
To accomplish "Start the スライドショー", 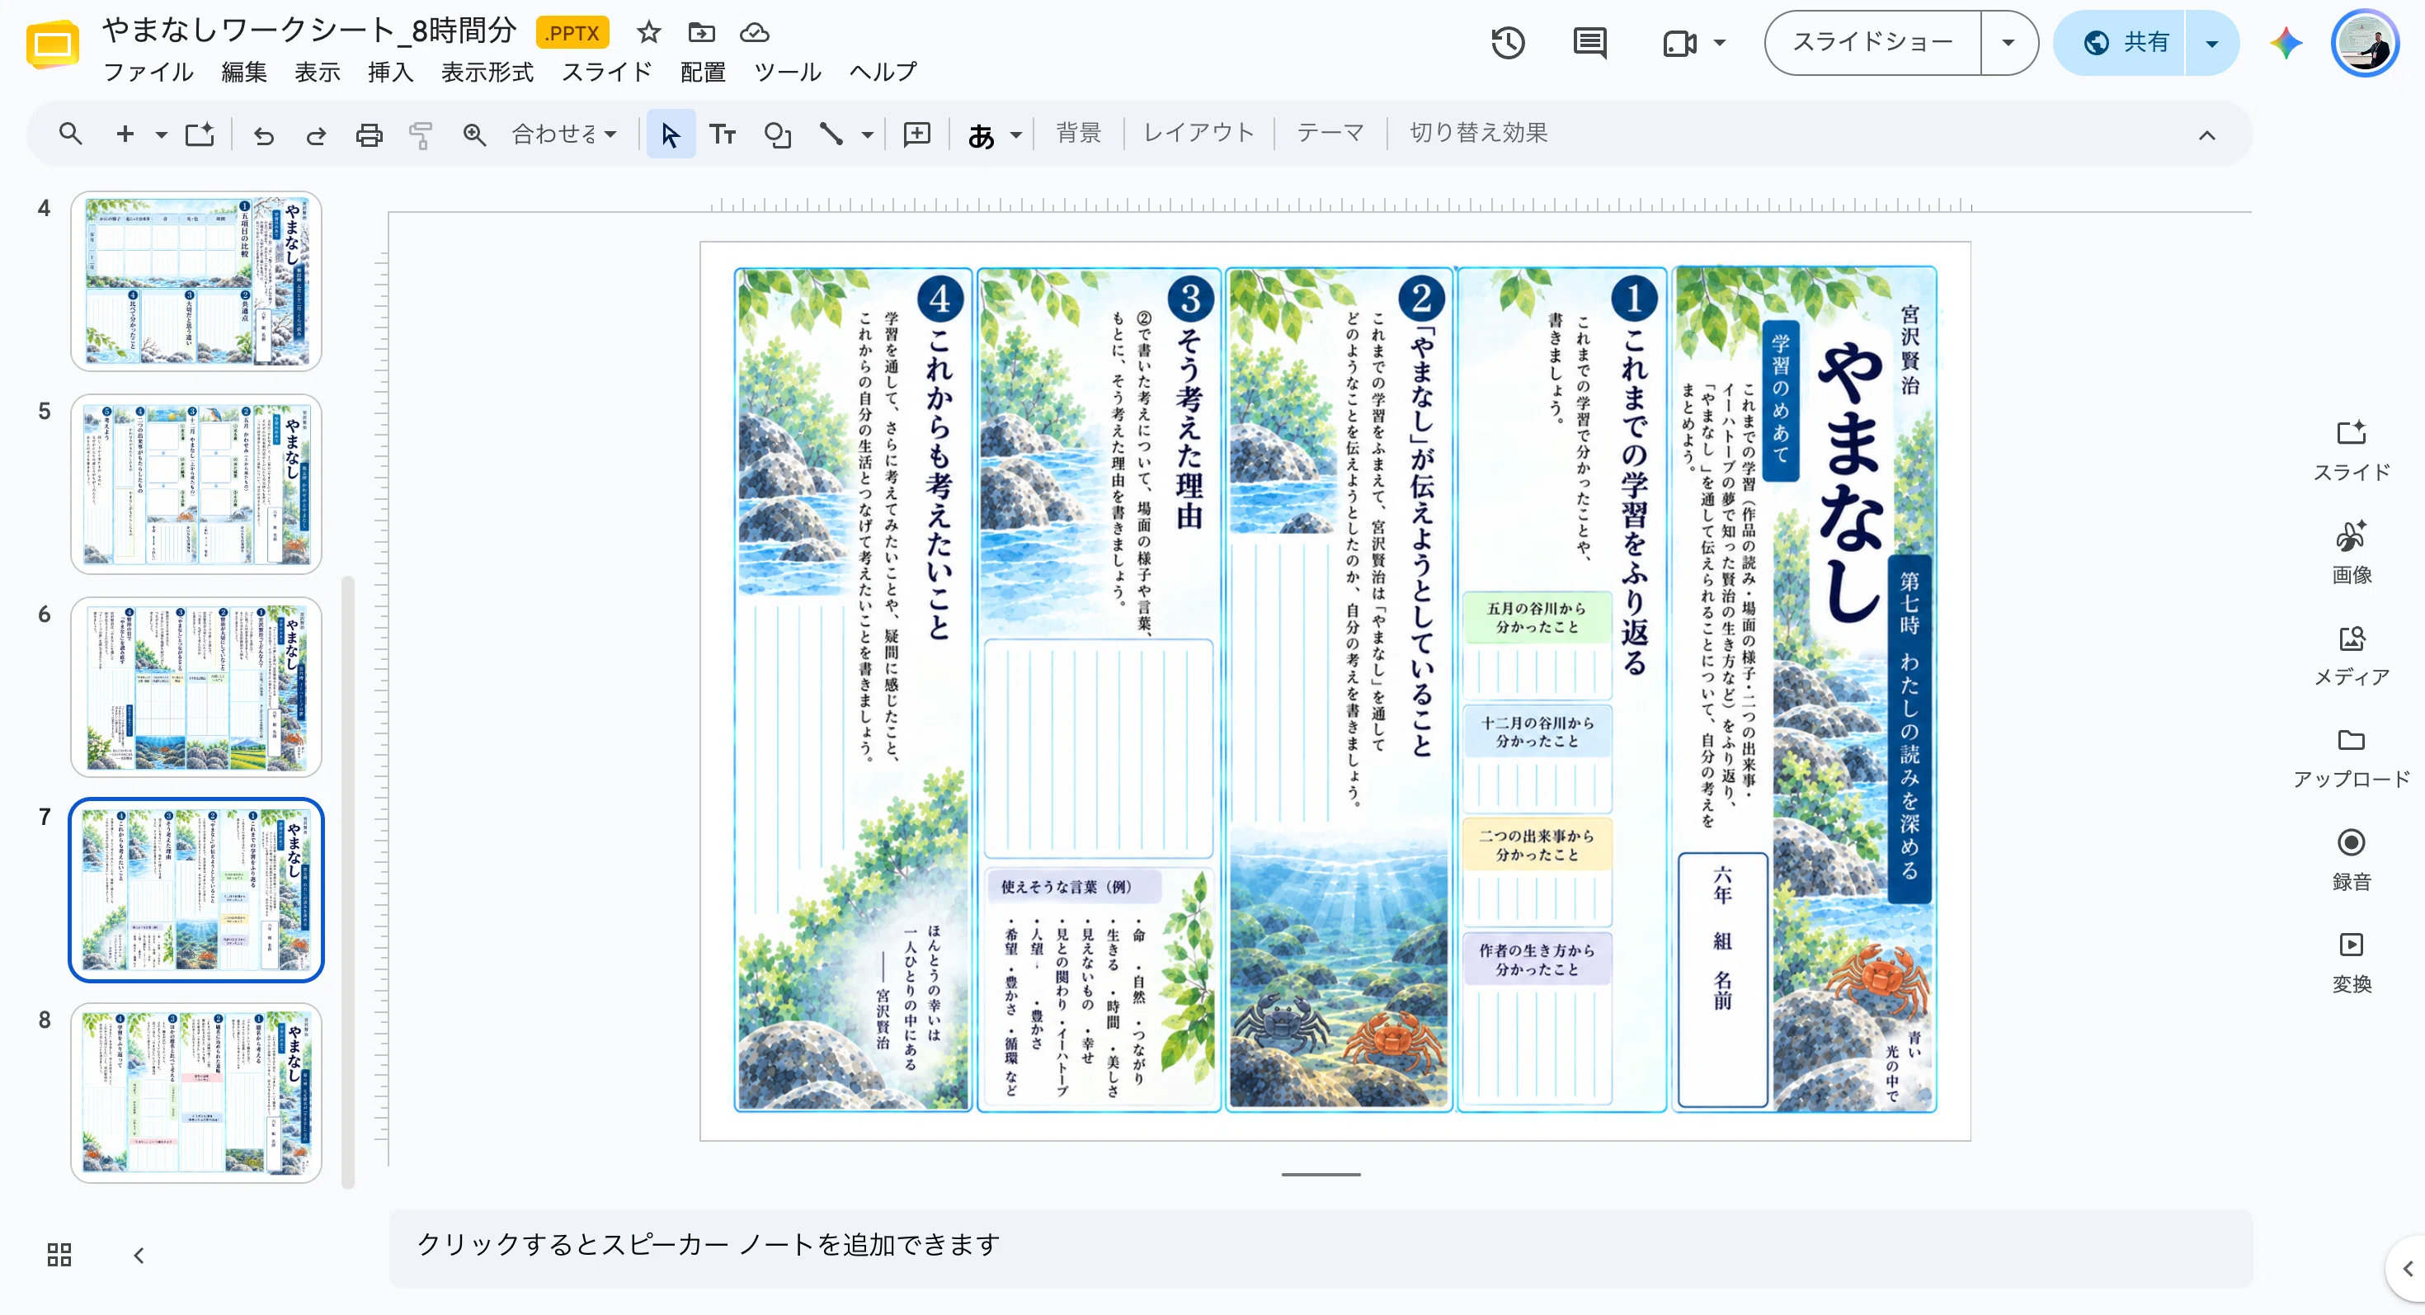I will [1872, 42].
